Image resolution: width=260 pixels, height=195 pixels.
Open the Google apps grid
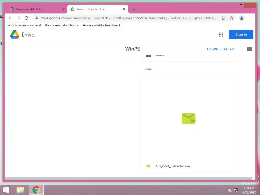click(x=221, y=35)
